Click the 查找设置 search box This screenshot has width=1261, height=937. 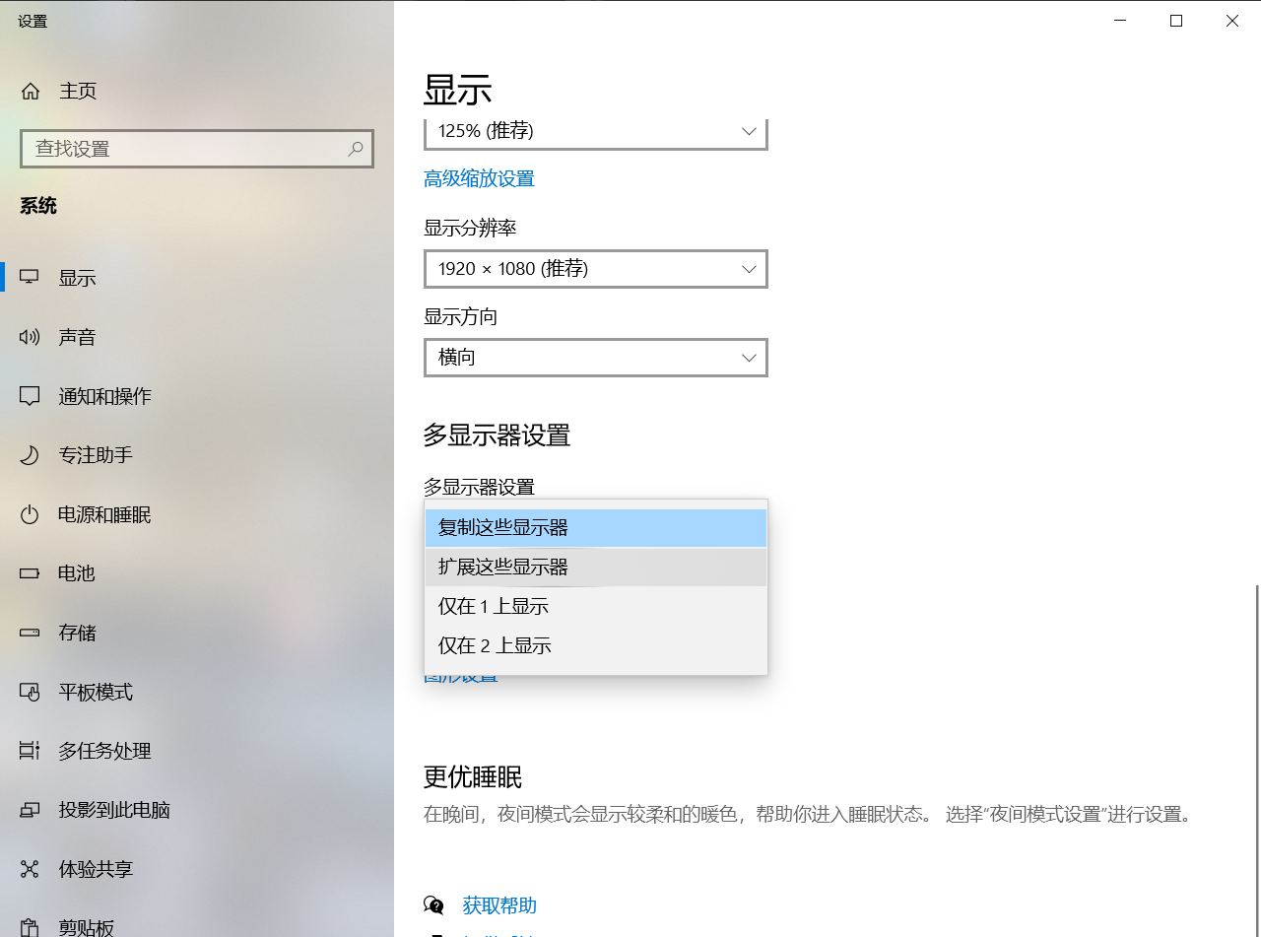197,148
